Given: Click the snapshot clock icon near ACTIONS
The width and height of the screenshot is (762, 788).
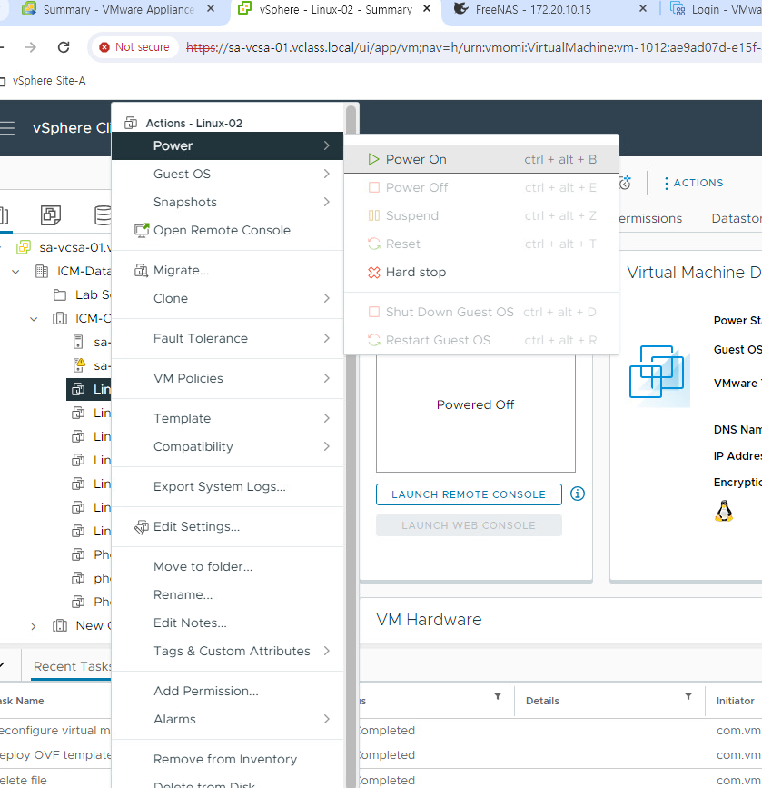Looking at the screenshot, I should tap(626, 183).
